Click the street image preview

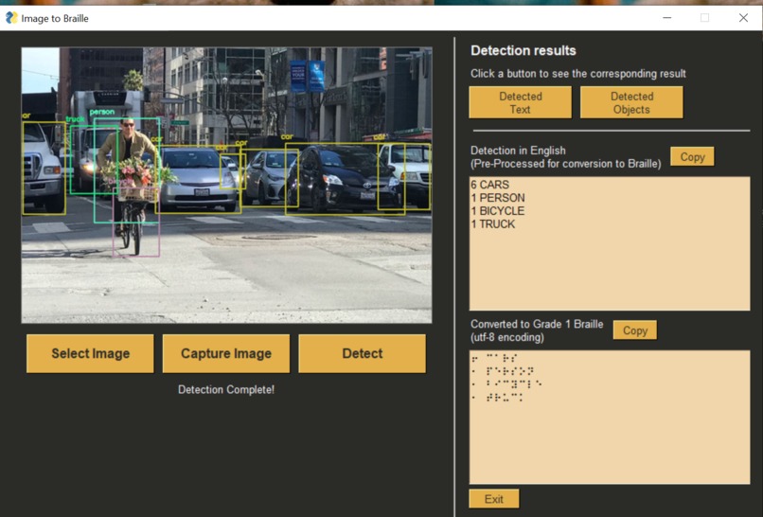[227, 185]
